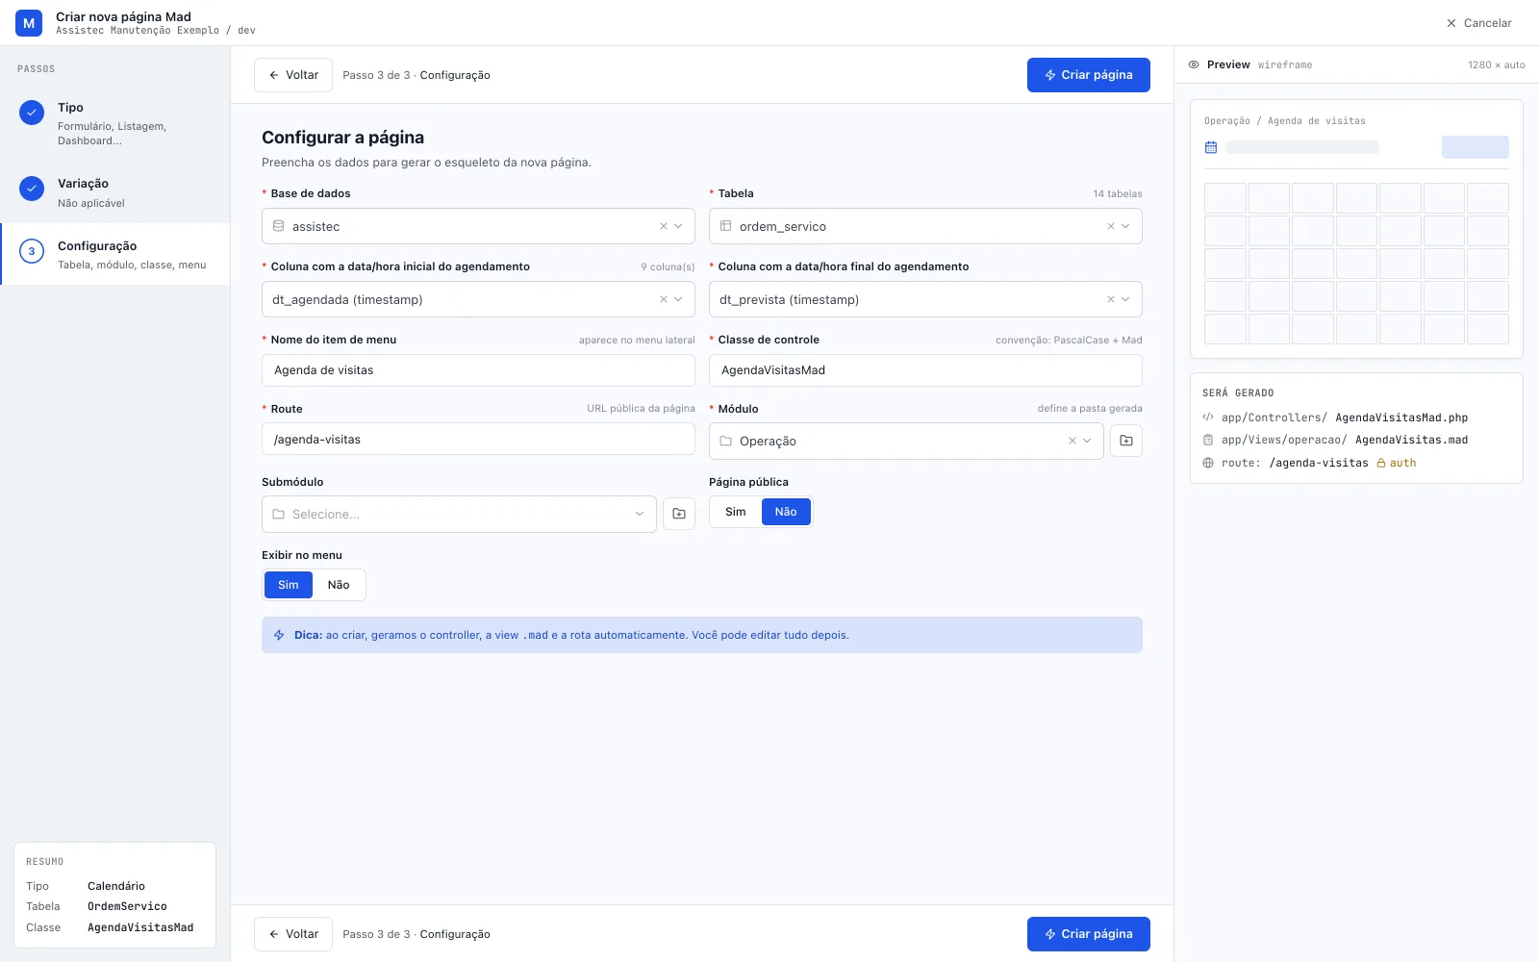Viewport: 1539px width, 962px height.
Task: Click new folder icon beside Submódulo field
Action: point(679,514)
